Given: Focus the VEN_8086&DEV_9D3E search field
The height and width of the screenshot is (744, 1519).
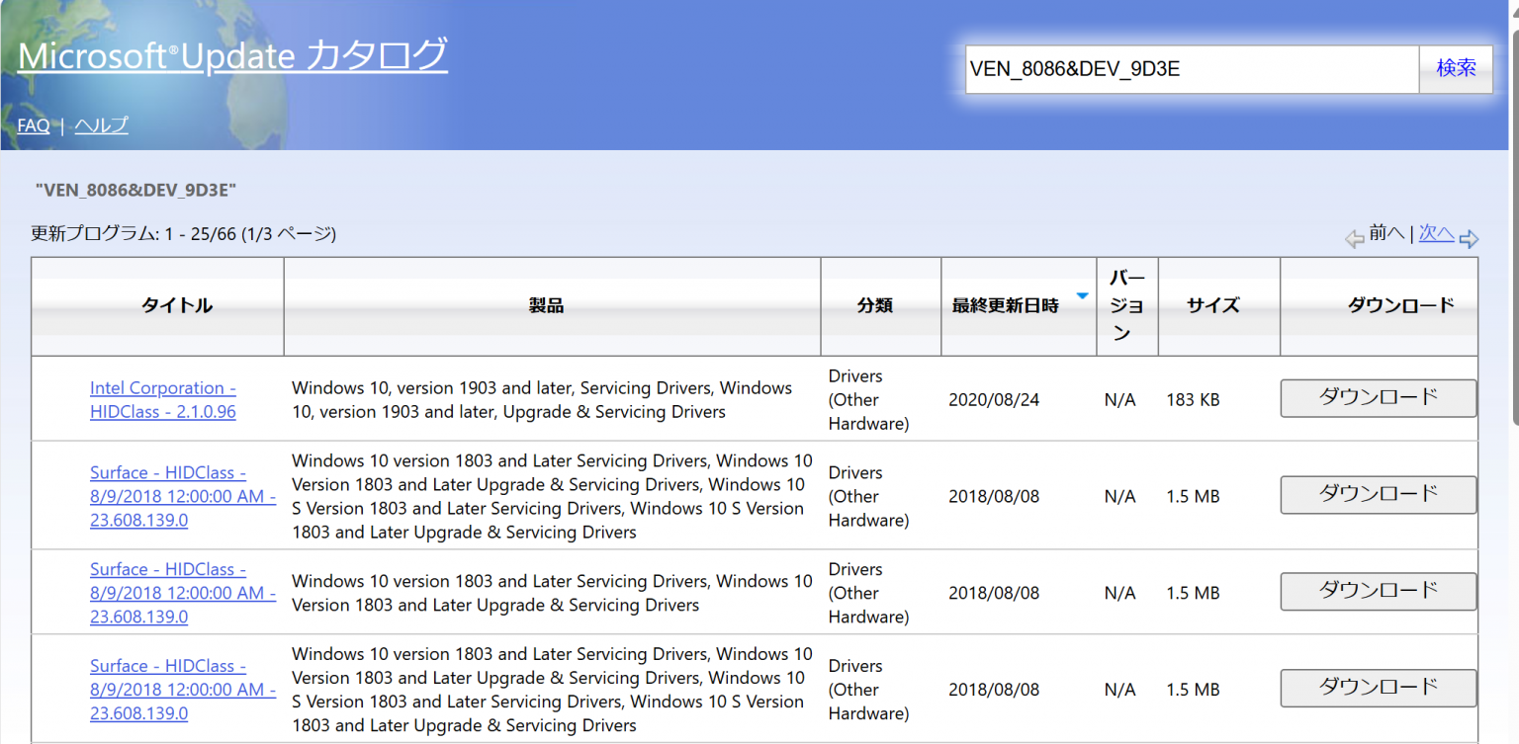Looking at the screenshot, I should pyautogui.click(x=1191, y=69).
